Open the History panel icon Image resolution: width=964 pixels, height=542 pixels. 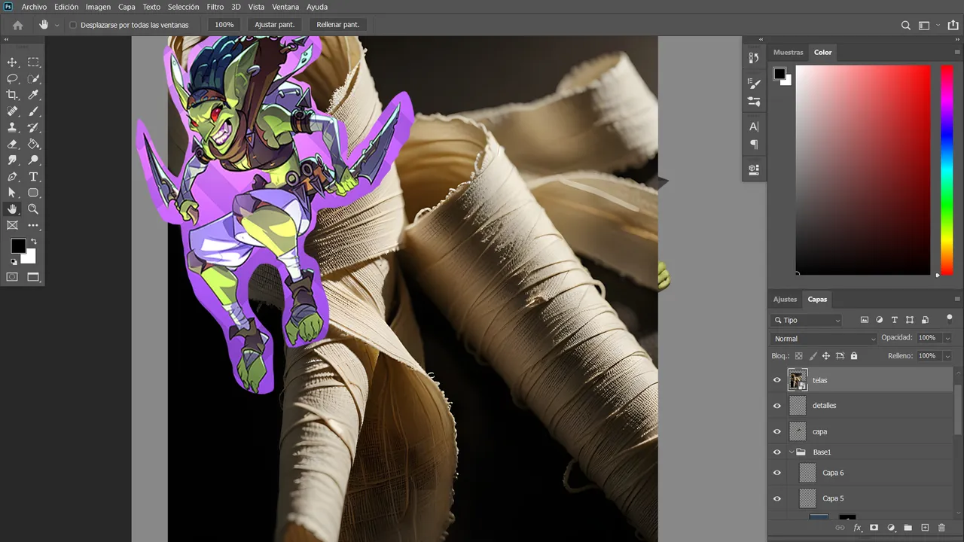point(754,58)
